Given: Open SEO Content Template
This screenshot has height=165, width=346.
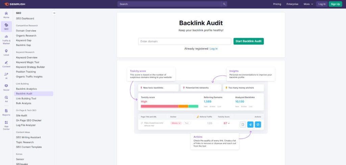Looking at the screenshot, I should [29, 147].
